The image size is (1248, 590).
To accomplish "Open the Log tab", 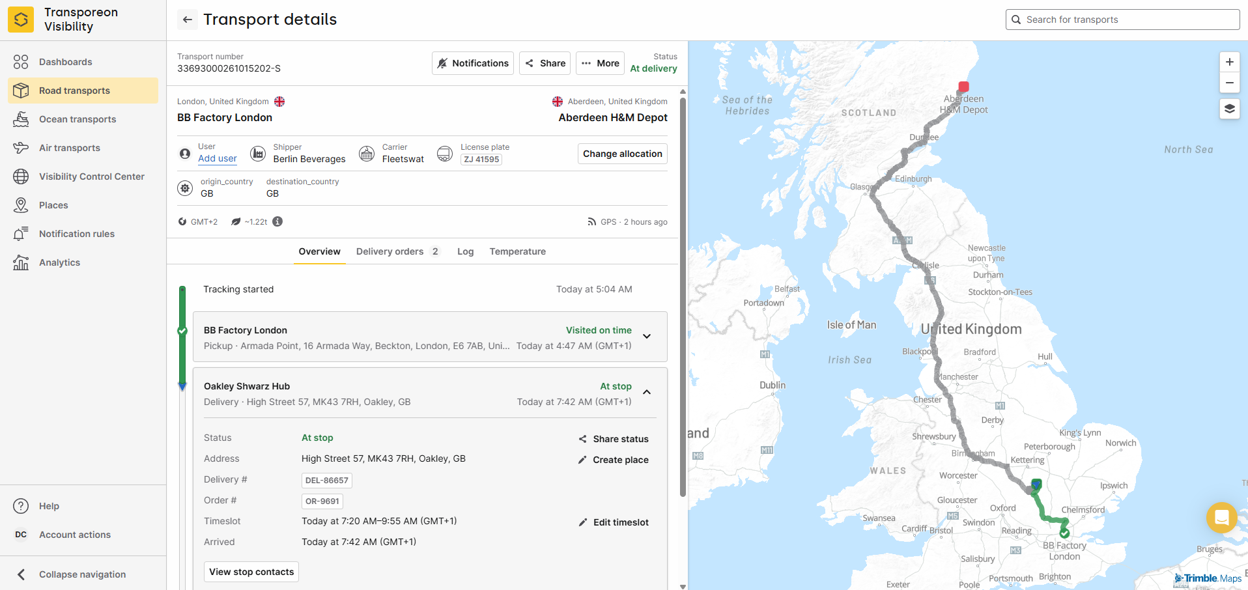I will [x=465, y=251].
